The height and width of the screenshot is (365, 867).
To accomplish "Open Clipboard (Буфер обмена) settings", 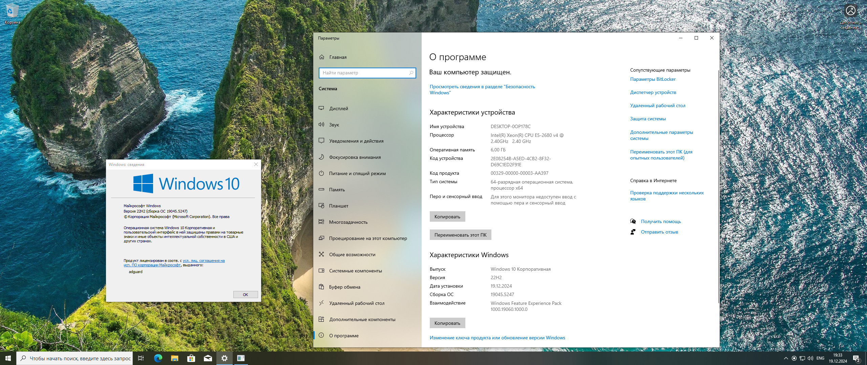I will coord(344,287).
